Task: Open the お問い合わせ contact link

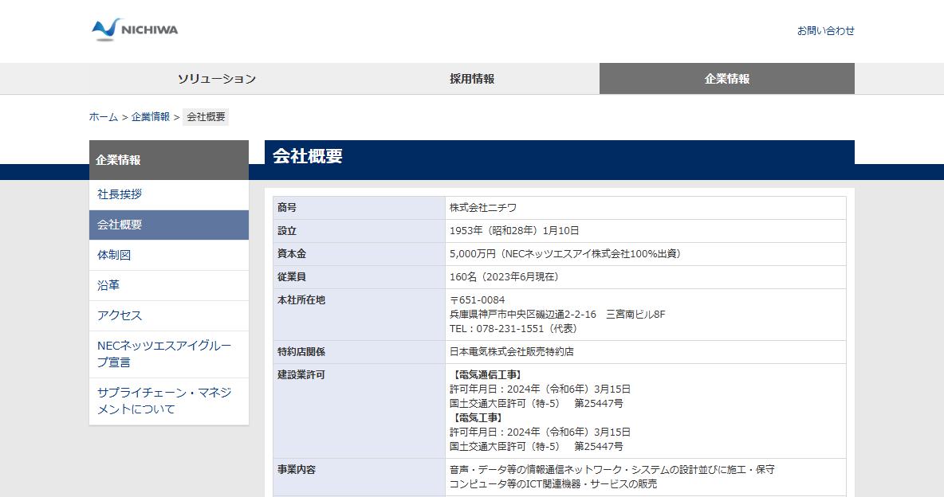Action: pyautogui.click(x=825, y=31)
